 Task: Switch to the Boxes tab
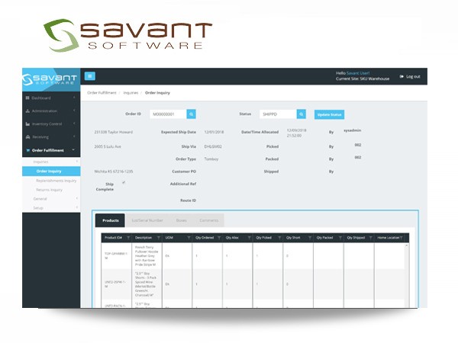click(182, 220)
